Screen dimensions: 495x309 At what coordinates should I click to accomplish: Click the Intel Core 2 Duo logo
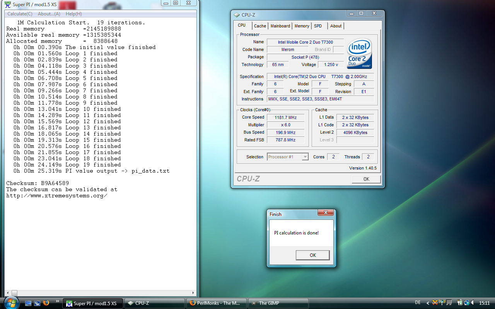[359, 53]
